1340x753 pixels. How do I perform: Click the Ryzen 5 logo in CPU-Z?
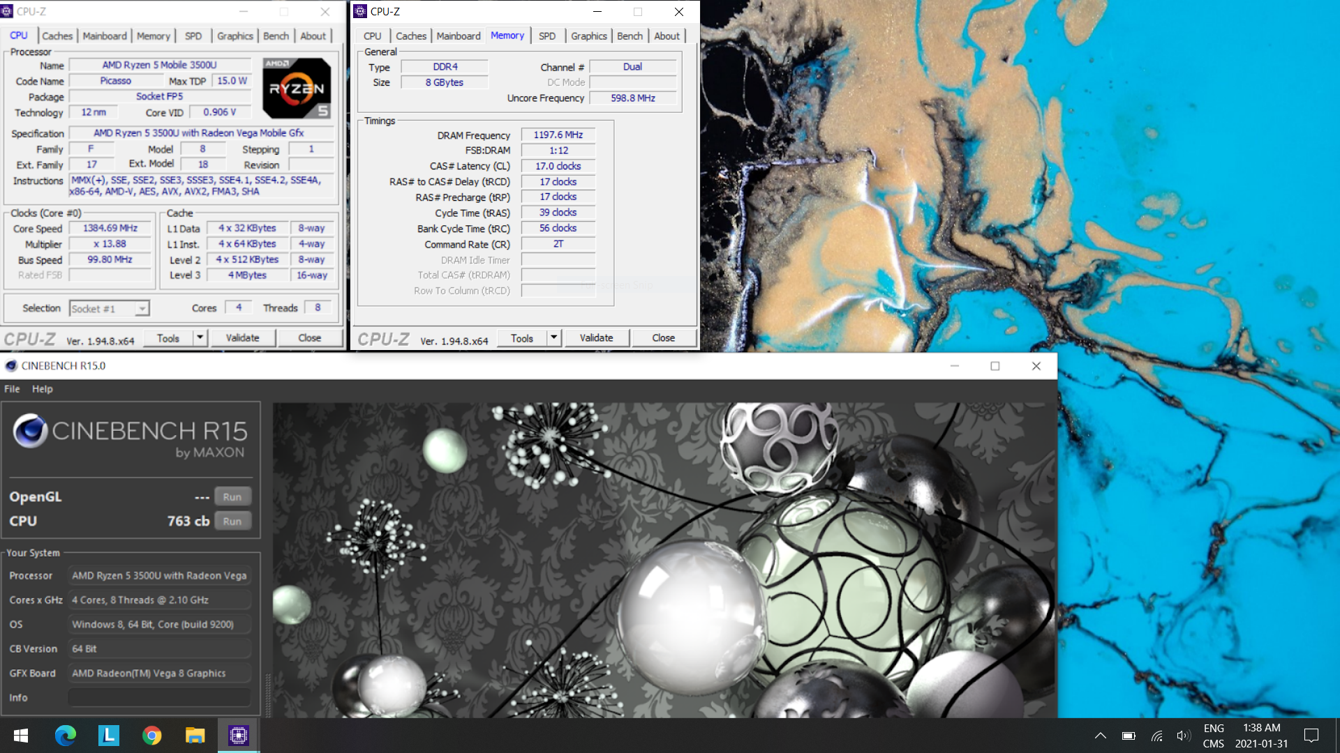pyautogui.click(x=297, y=88)
